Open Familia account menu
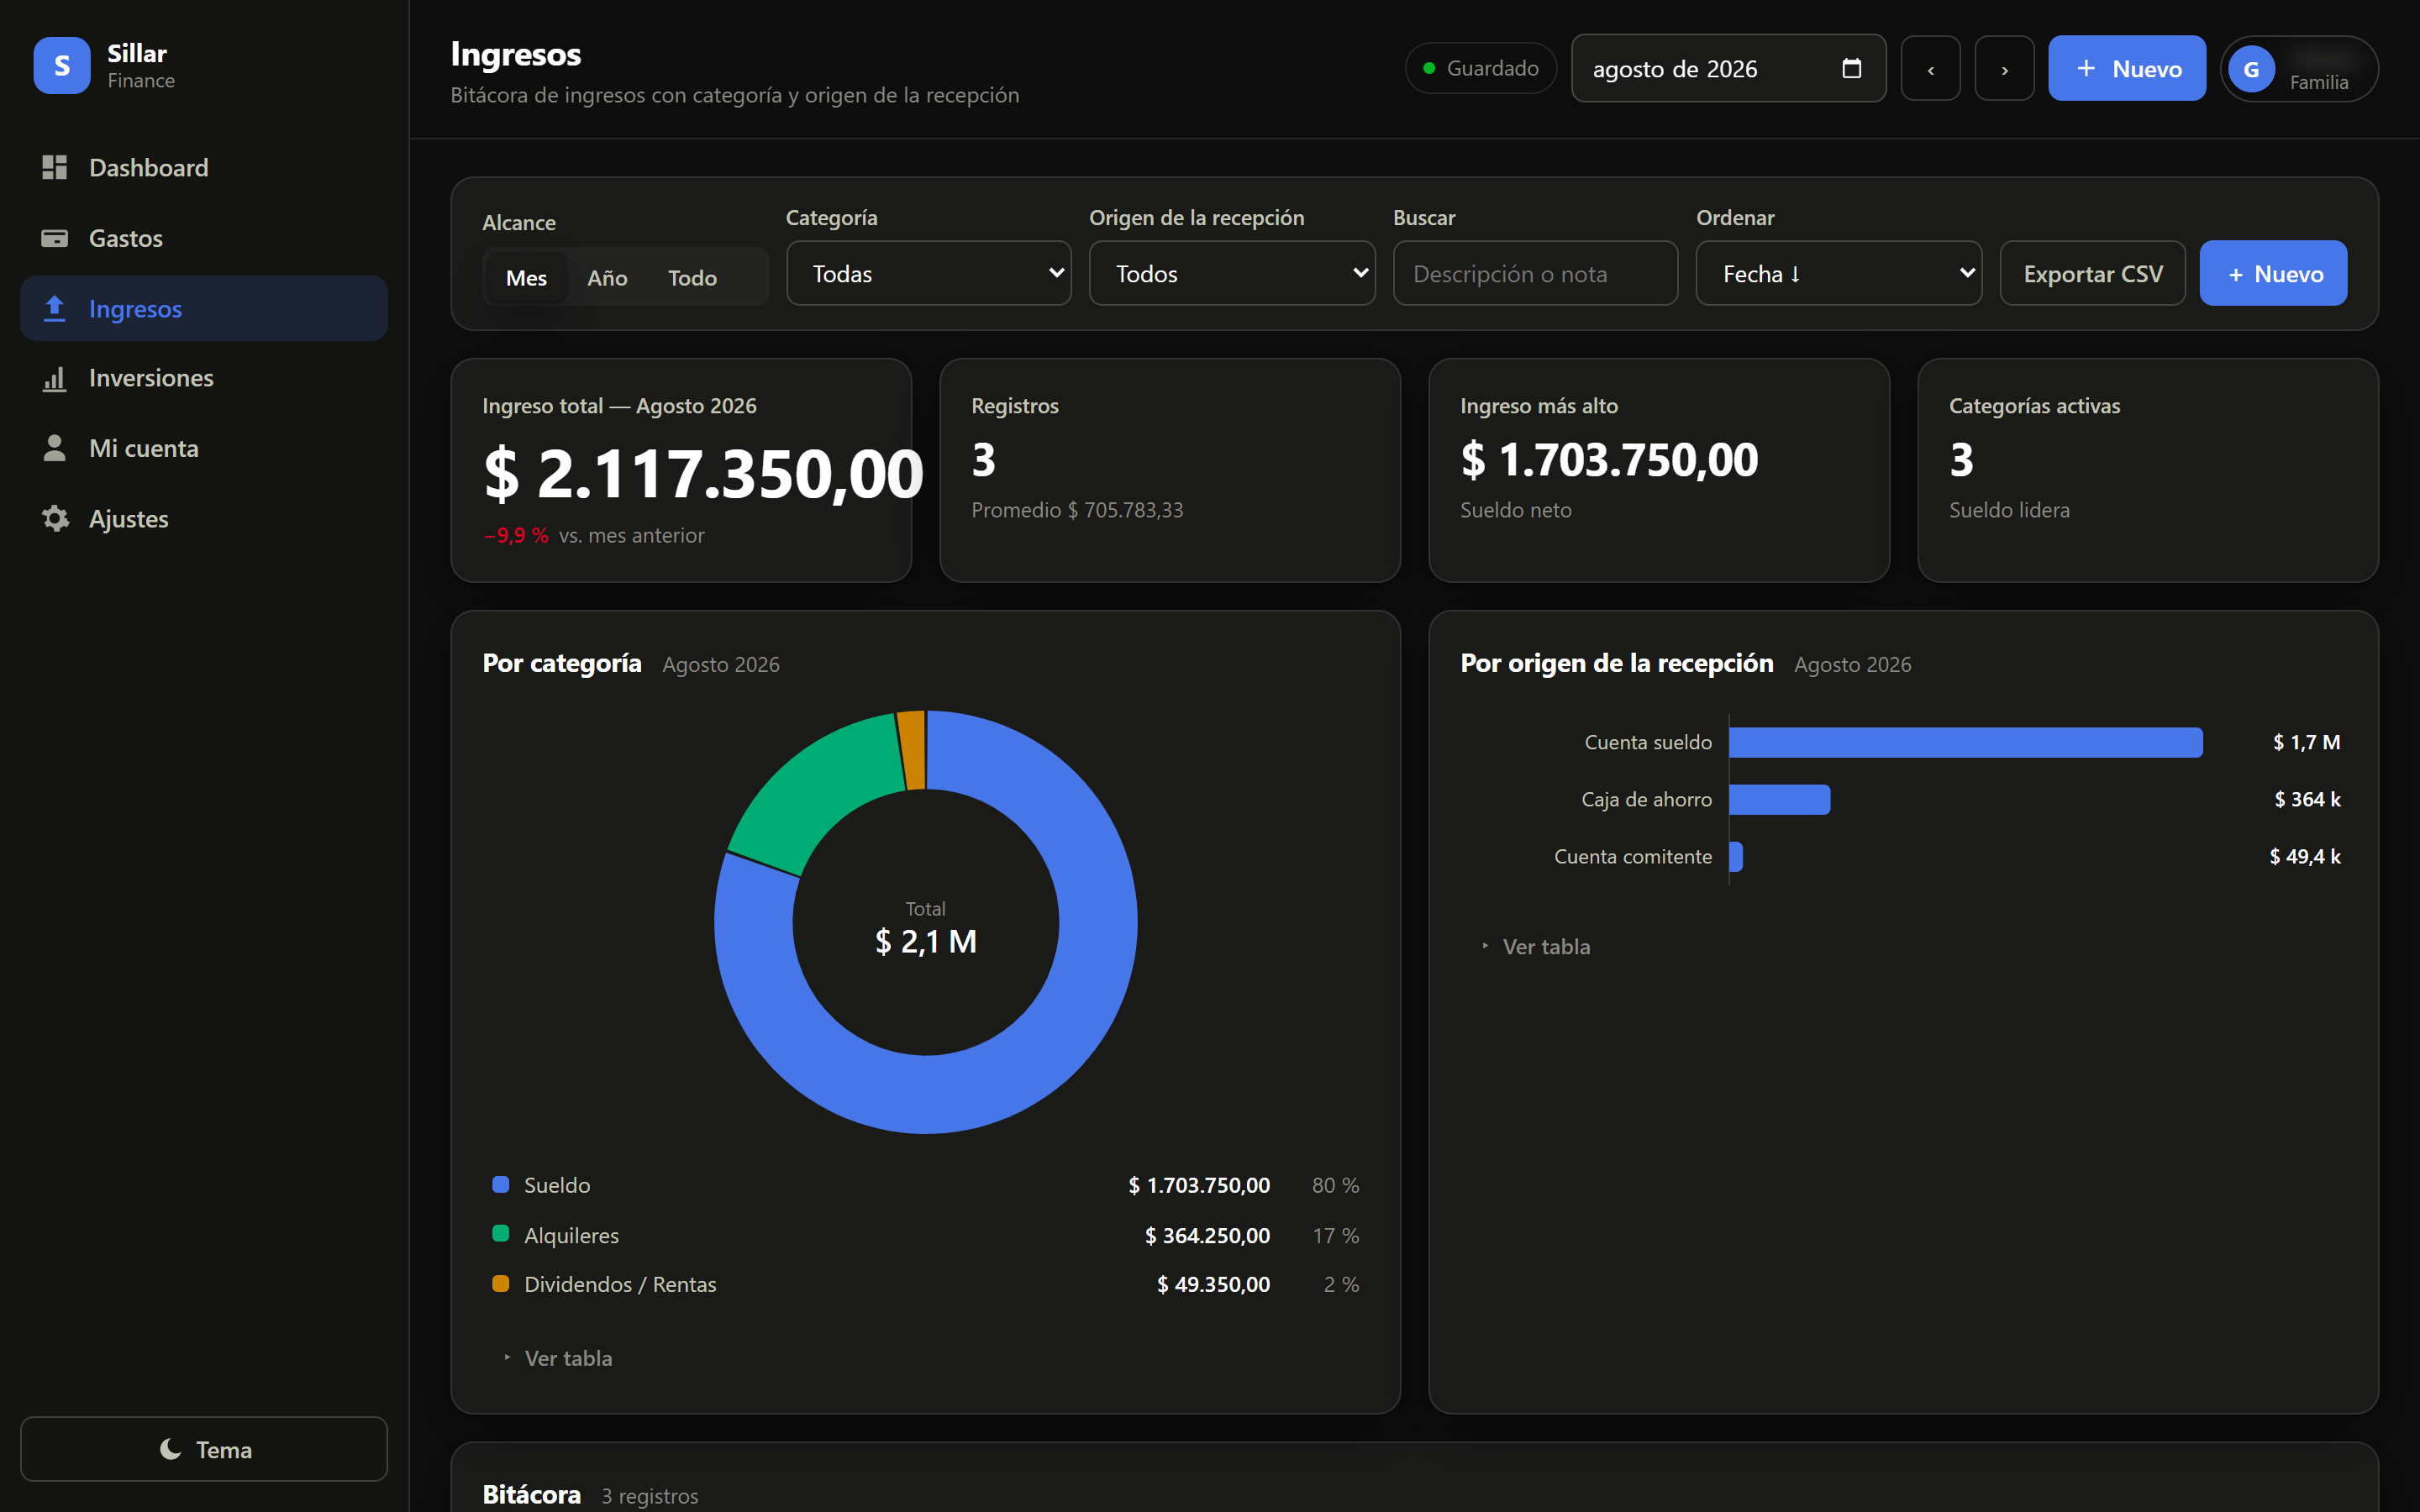Screen dimensions: 2420x1512 click(x=2299, y=69)
